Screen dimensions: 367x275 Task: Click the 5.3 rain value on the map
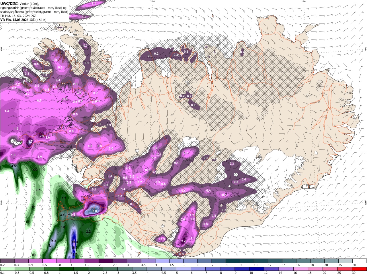(x=54, y=241)
